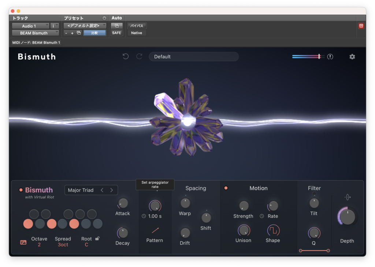Click the 比較 compare button
The image size is (375, 267).
click(x=95, y=33)
